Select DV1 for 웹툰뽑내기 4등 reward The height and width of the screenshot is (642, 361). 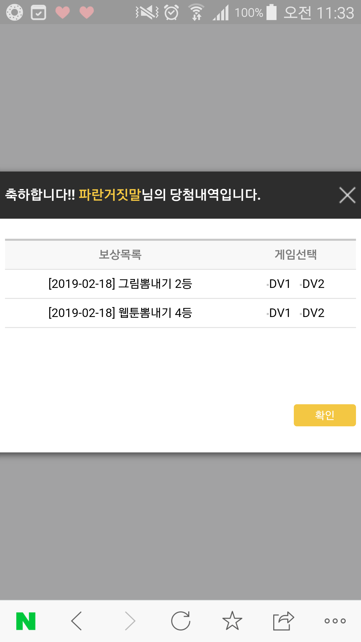pyautogui.click(x=279, y=313)
